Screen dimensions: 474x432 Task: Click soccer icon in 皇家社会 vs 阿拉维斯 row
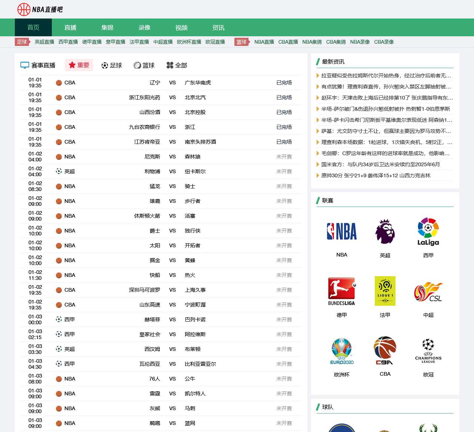59,334
